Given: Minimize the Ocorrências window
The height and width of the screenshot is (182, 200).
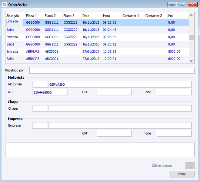Looking at the screenshot, I should pyautogui.click(x=172, y=5).
